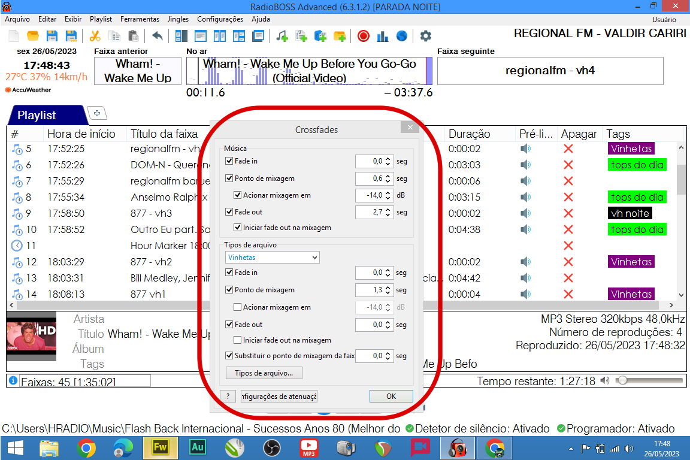The height and width of the screenshot is (460, 690).
Task: Remove the Hour Marker row using red X
Action: (x=568, y=246)
